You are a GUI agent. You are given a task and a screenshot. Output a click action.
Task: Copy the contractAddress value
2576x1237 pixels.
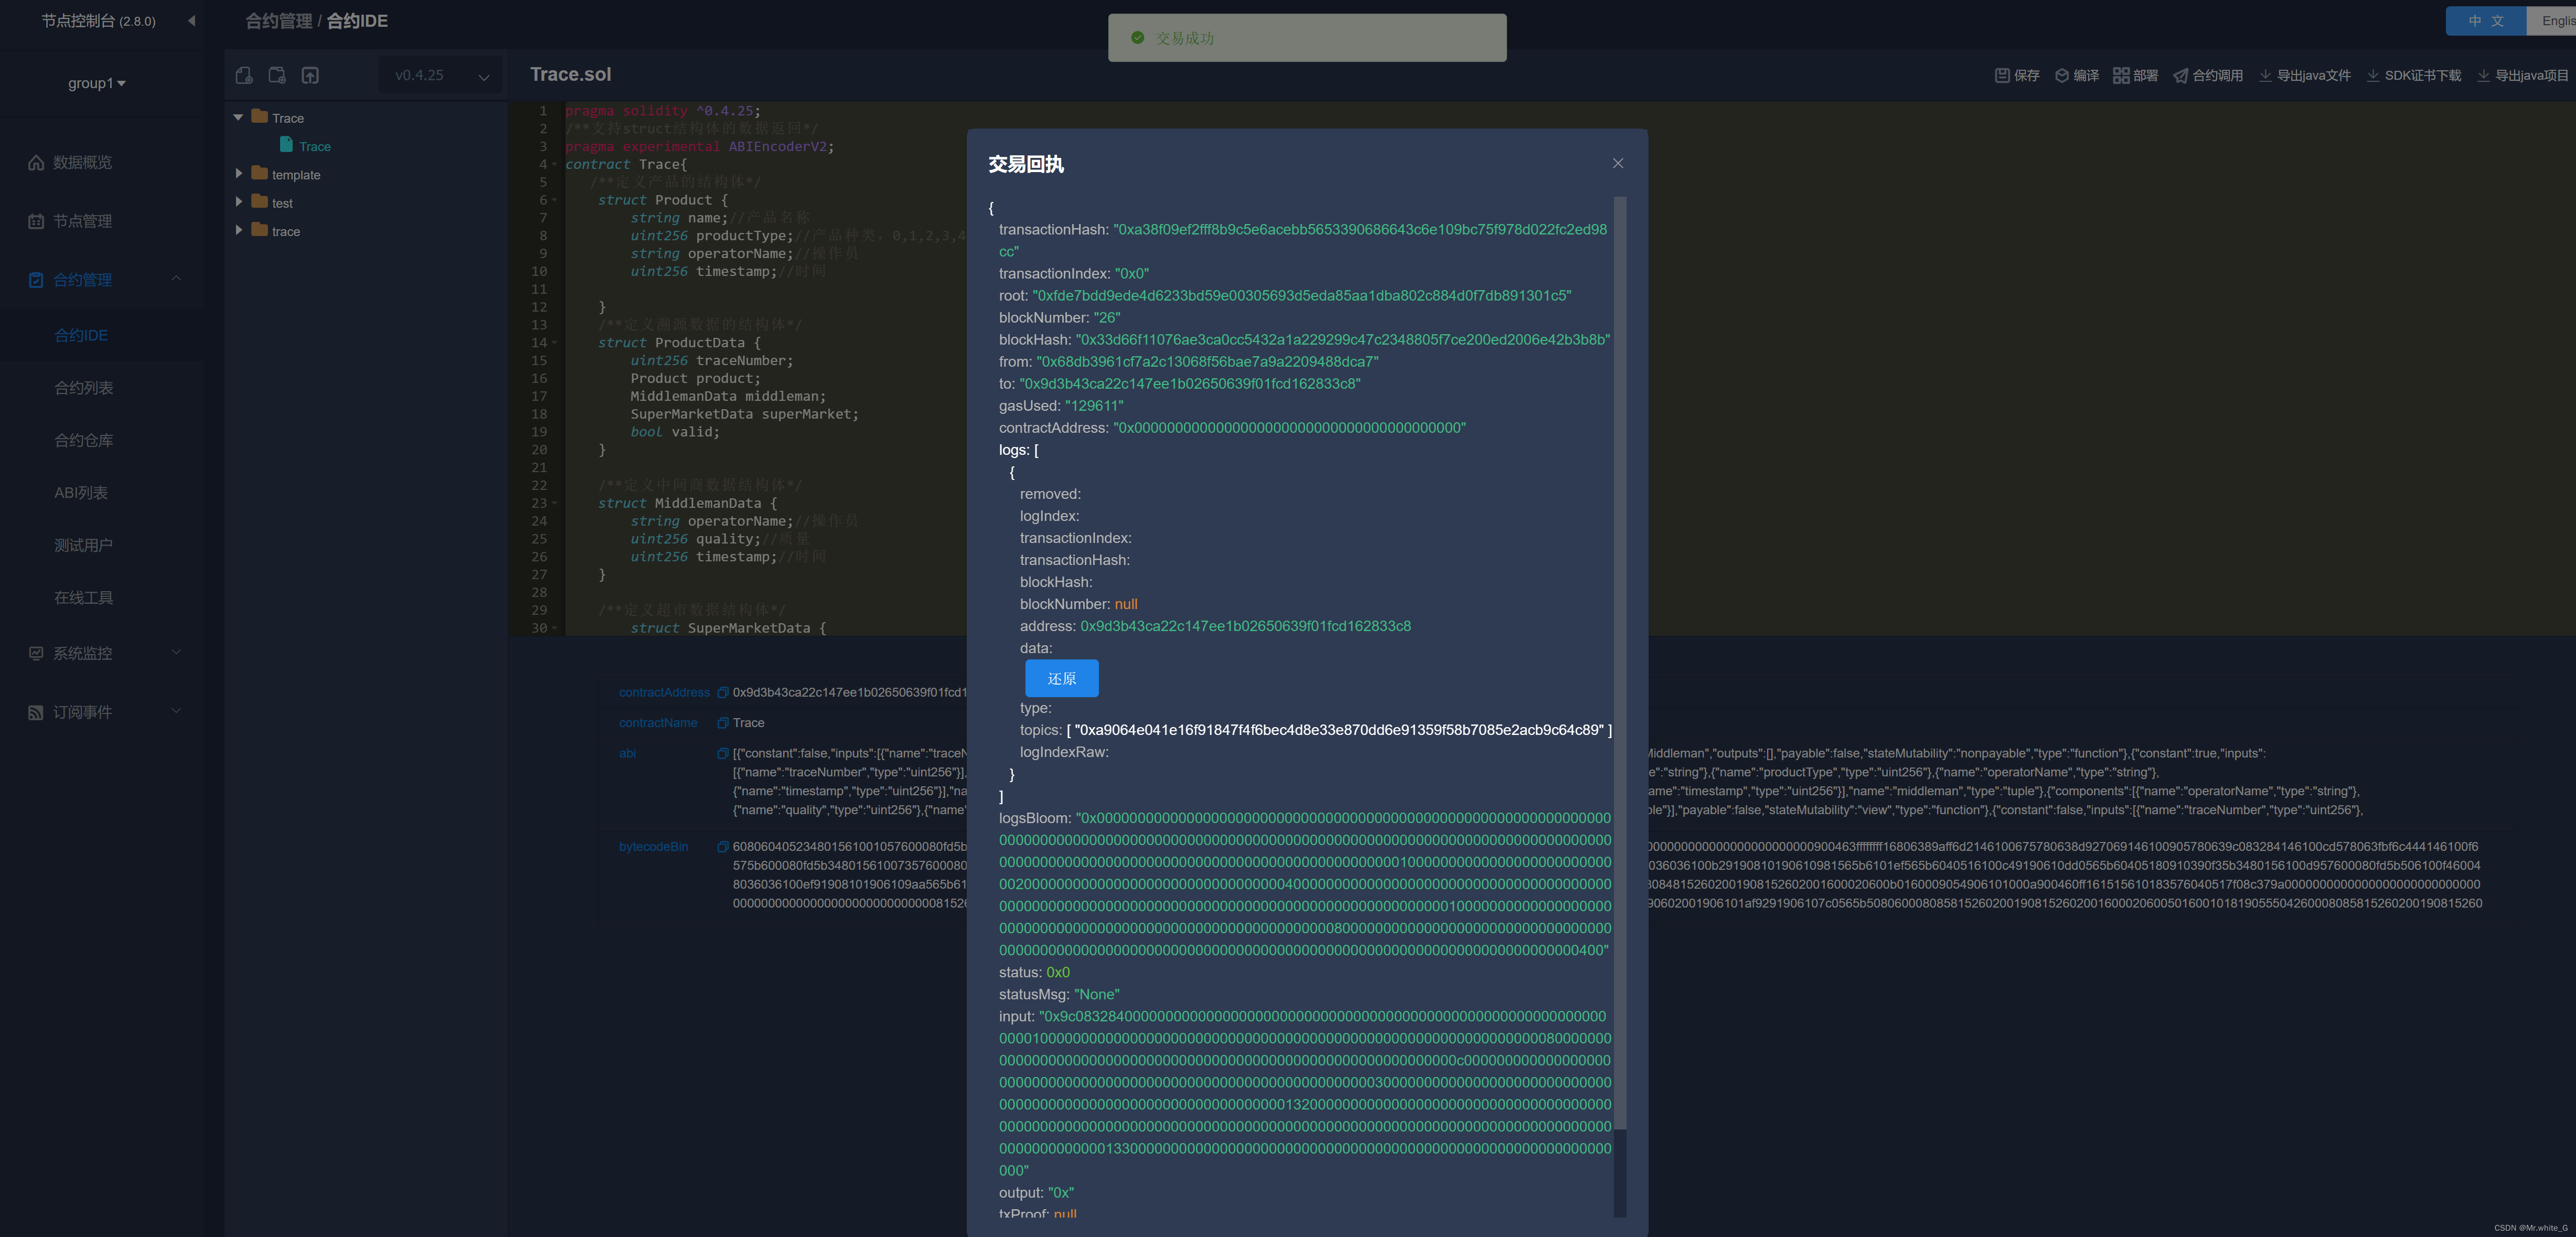[x=722, y=692]
